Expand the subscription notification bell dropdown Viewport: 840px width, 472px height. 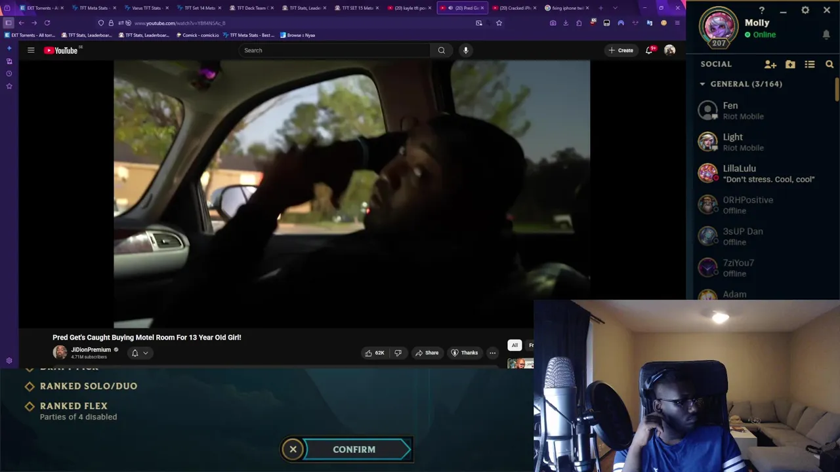pyautogui.click(x=140, y=353)
